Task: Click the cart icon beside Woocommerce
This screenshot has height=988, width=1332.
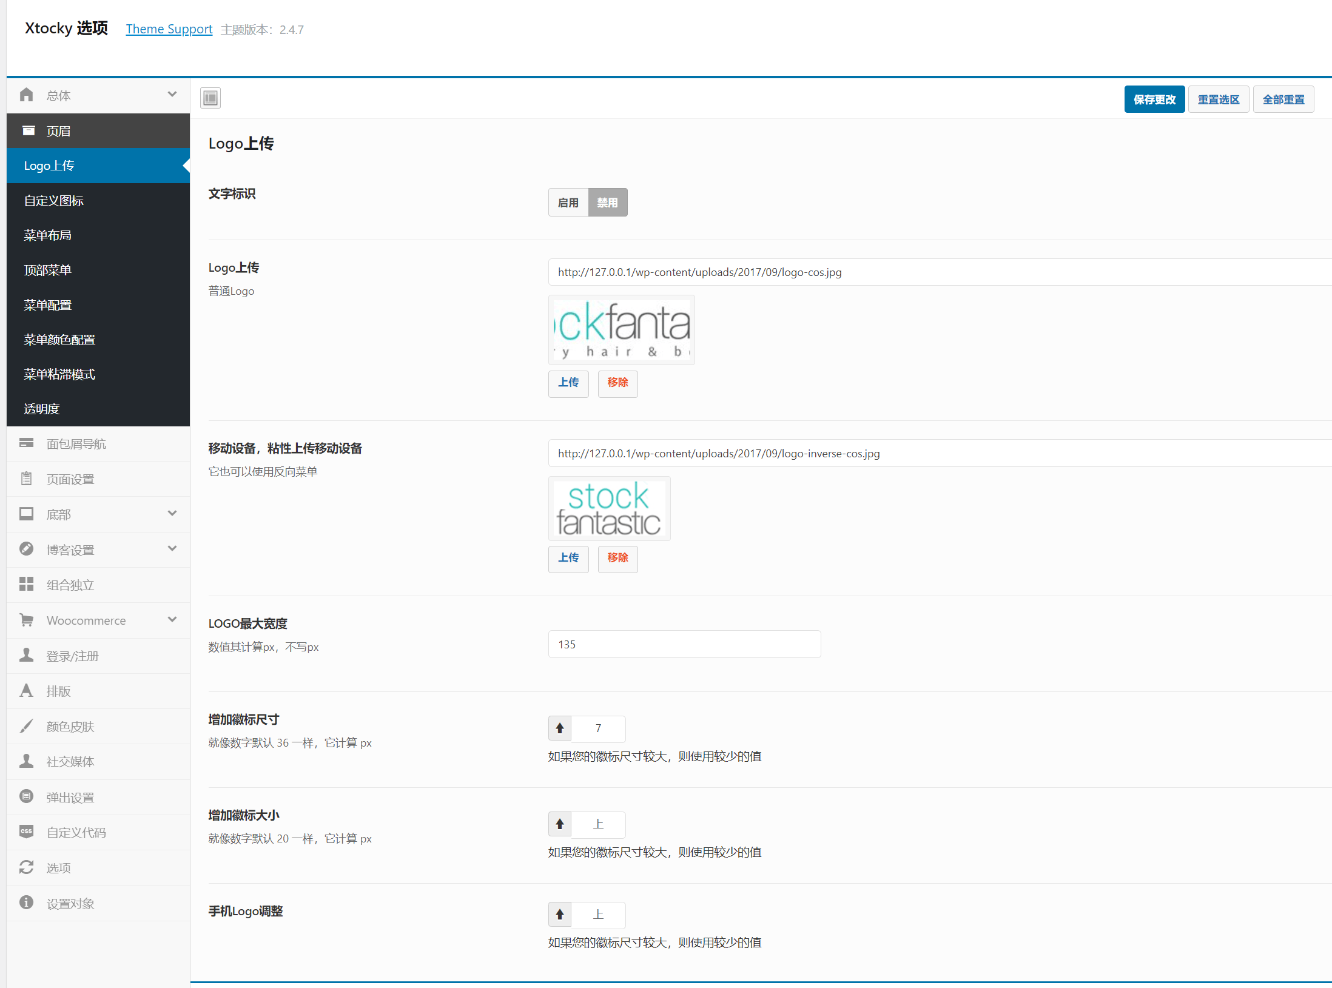Action: [26, 620]
